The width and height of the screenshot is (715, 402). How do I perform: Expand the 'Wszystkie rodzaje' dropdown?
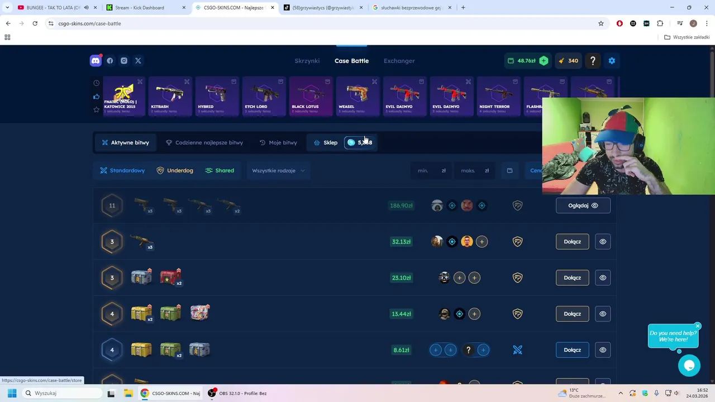(x=278, y=170)
